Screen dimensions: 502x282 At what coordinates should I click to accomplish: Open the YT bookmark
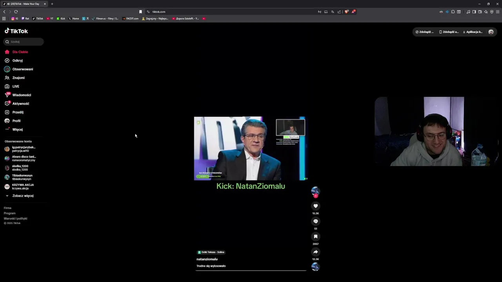pos(50,18)
